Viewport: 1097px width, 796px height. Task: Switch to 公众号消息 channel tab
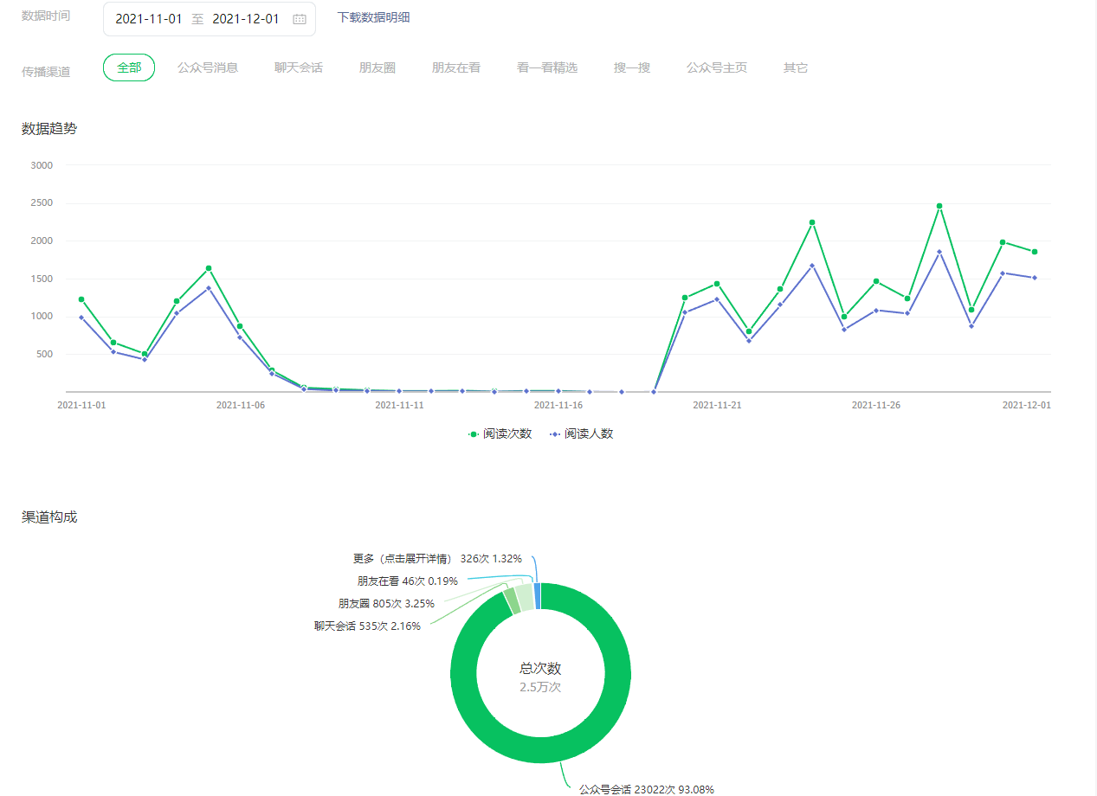(208, 67)
